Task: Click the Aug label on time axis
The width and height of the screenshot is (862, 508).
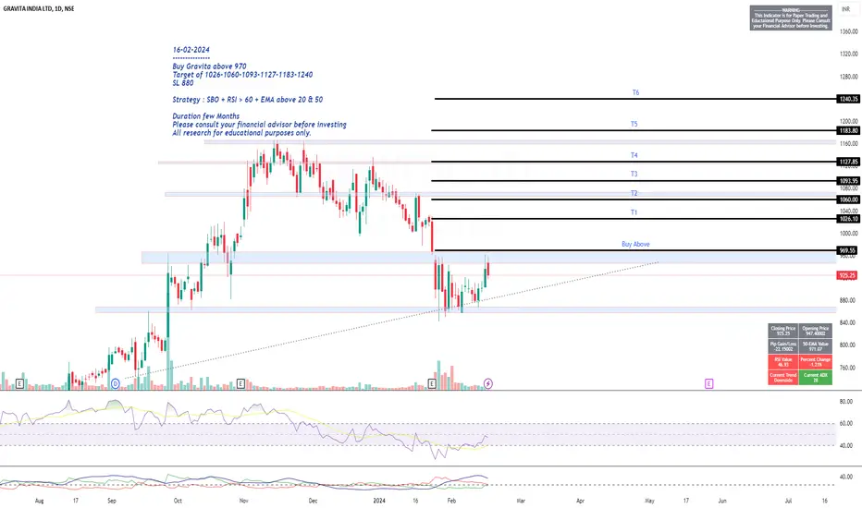Action: (39, 501)
